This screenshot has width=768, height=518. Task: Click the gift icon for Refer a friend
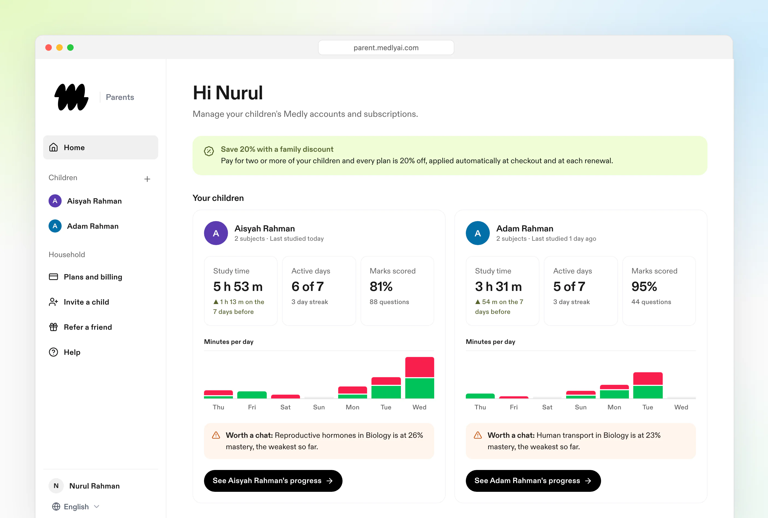(53, 327)
